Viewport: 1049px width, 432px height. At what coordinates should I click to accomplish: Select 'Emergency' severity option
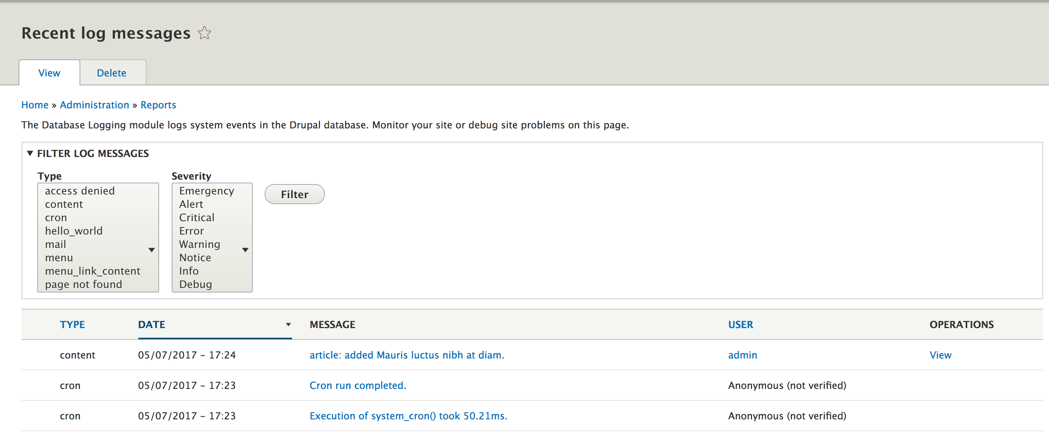click(x=206, y=191)
